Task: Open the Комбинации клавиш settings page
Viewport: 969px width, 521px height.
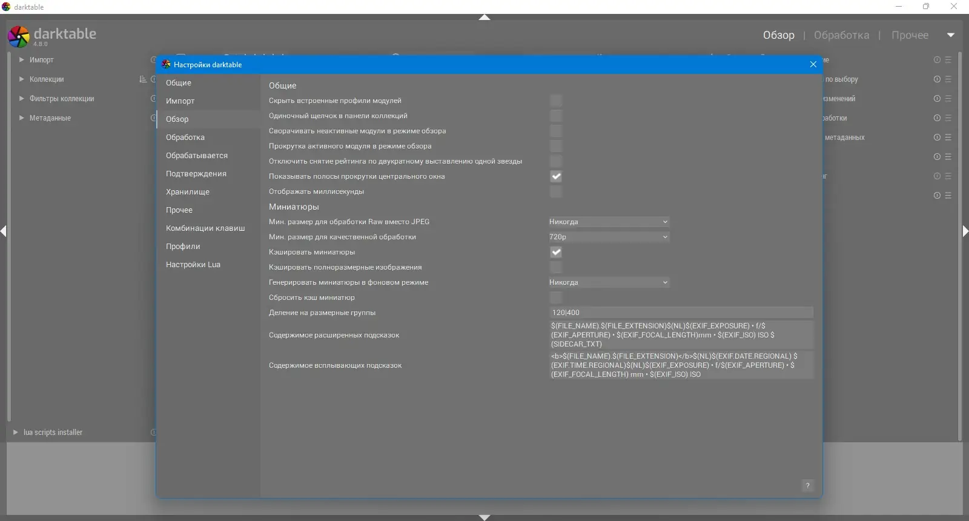Action: (x=208, y=228)
